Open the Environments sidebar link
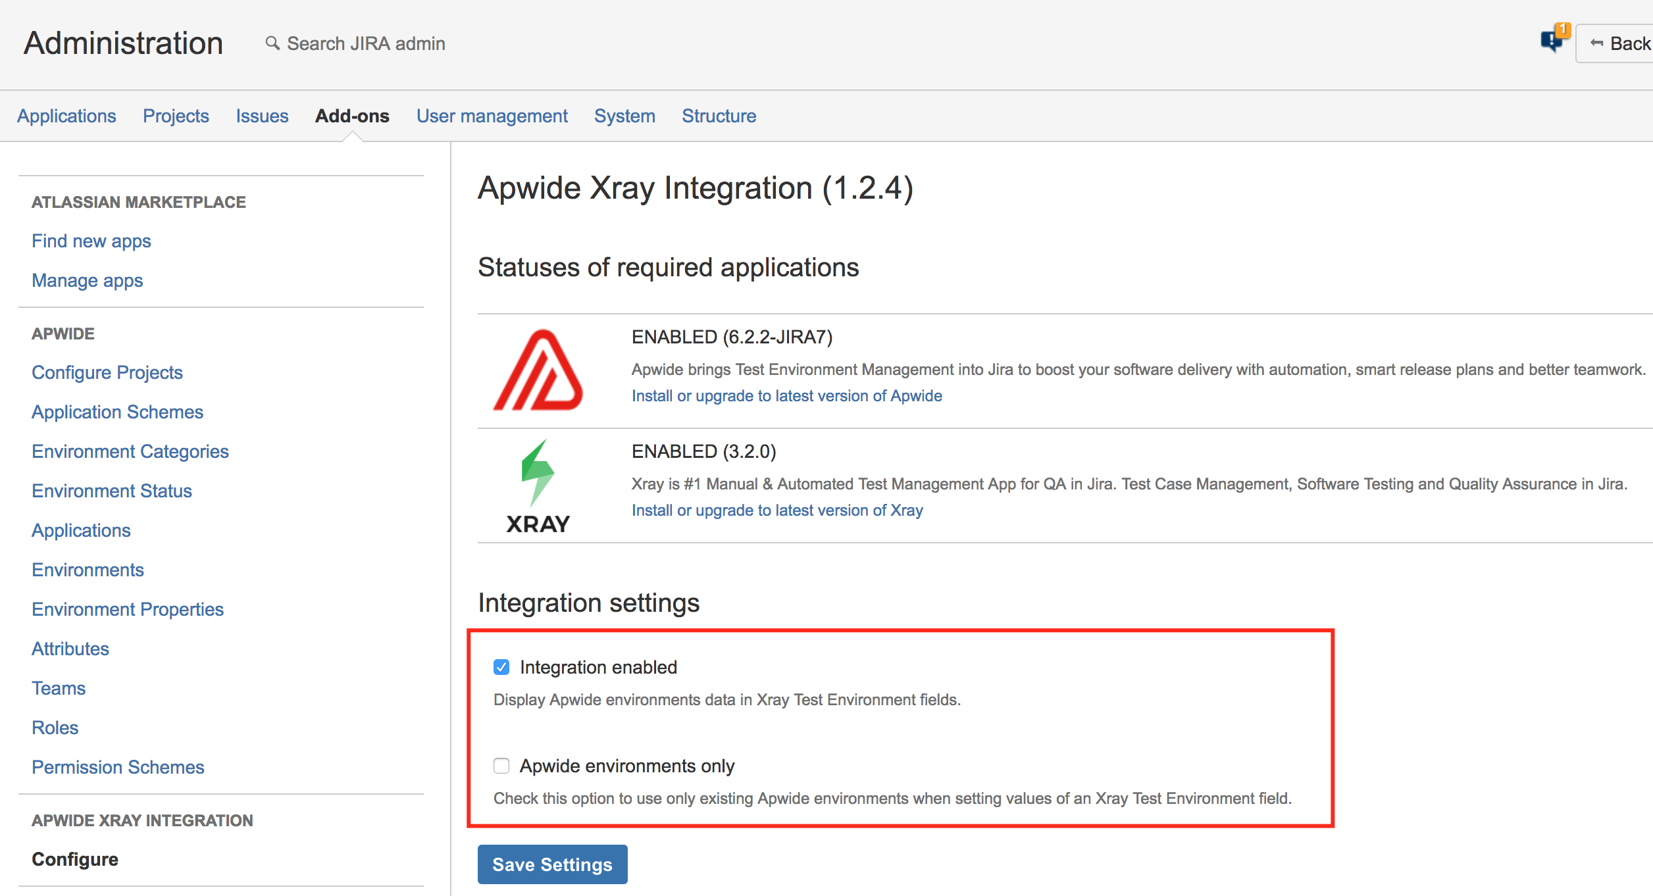Viewport: 1653px width, 896px height. pyautogui.click(x=88, y=570)
